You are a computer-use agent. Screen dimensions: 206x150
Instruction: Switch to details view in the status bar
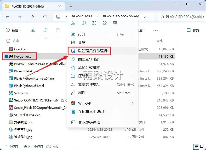click(x=196, y=147)
